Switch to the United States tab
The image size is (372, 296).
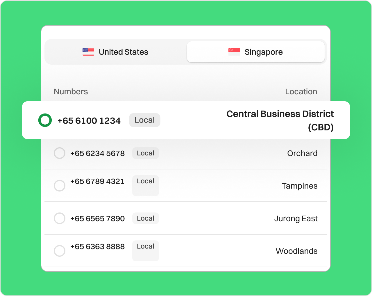(x=116, y=52)
